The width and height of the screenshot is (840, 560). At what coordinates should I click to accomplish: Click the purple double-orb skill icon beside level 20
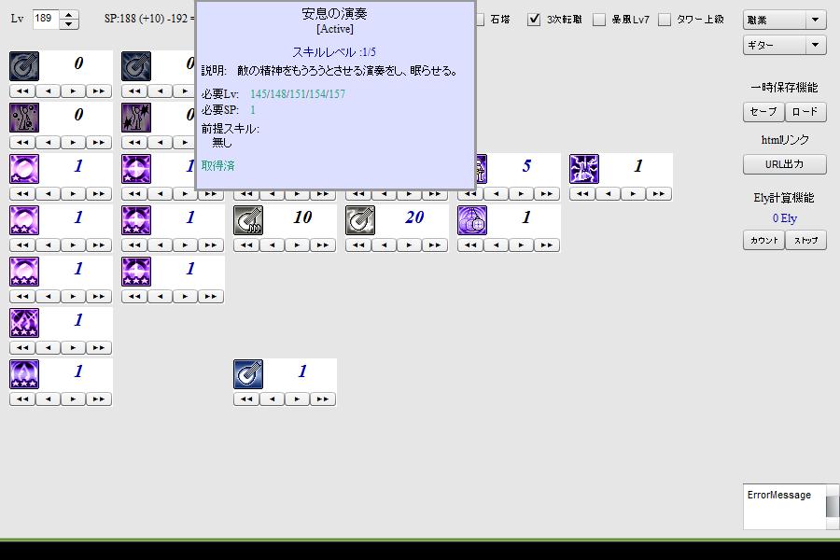pos(472,220)
